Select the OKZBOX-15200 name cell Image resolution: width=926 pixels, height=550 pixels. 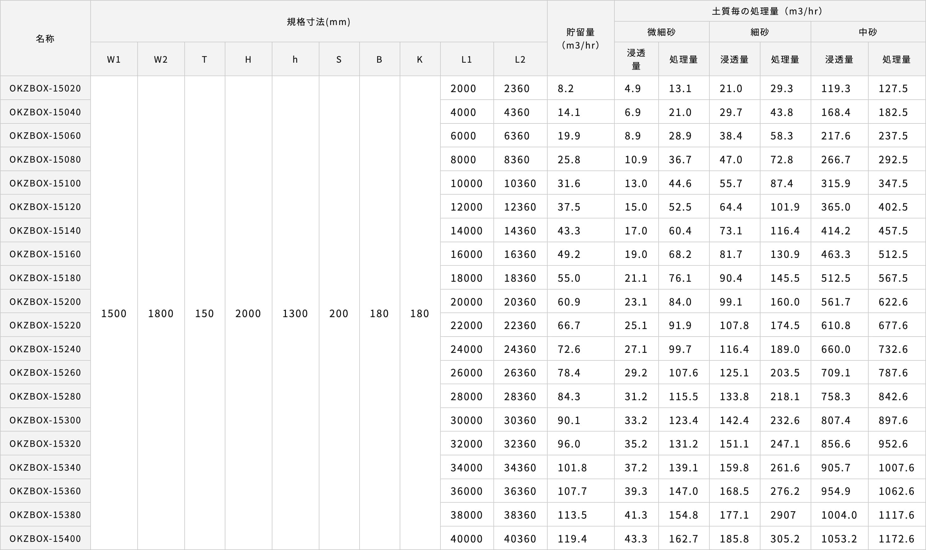pos(45,301)
